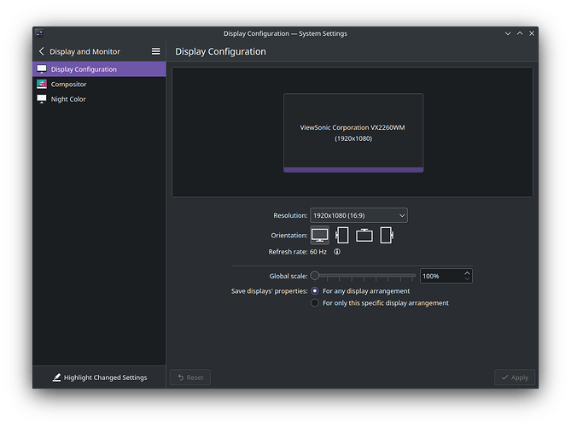The height and width of the screenshot is (427, 571).
Task: Click into the 100% scale field
Action: click(440, 276)
